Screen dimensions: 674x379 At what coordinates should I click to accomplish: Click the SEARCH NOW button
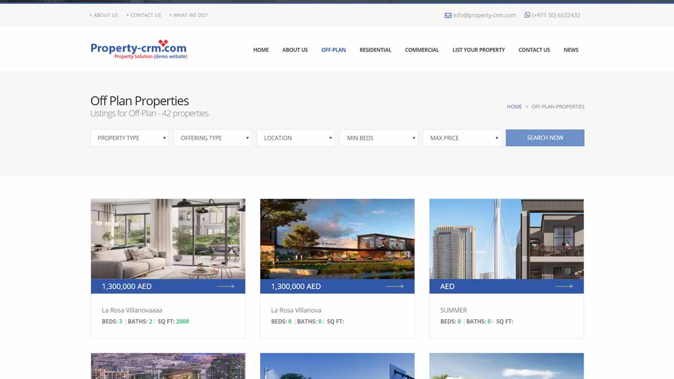tap(545, 138)
